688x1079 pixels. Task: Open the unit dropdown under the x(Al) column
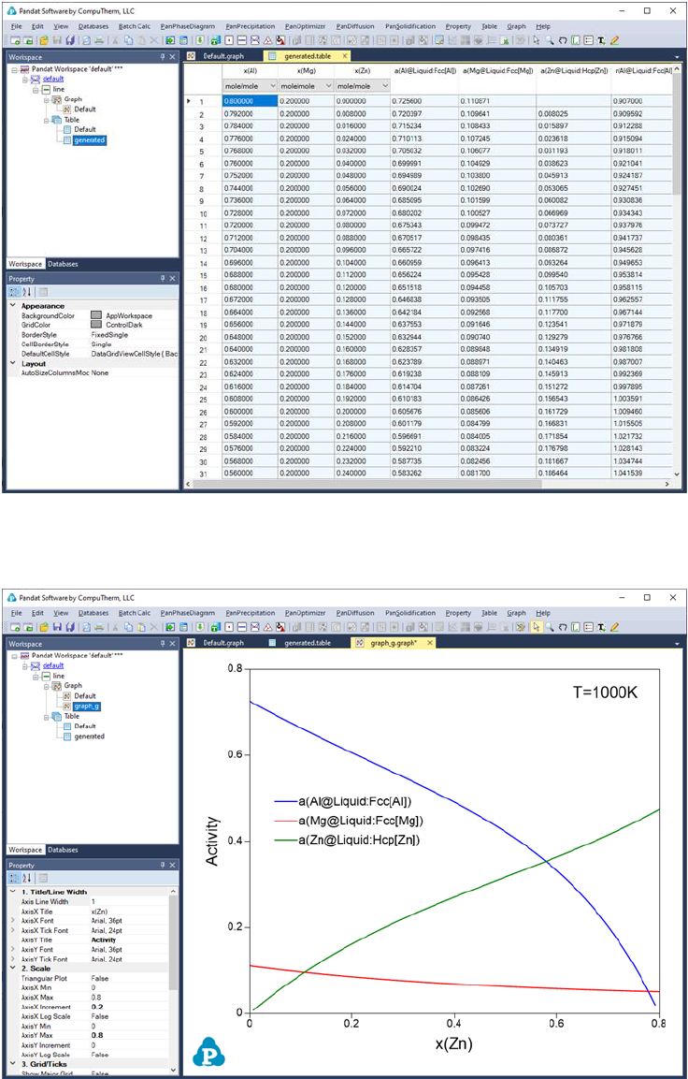(x=273, y=85)
